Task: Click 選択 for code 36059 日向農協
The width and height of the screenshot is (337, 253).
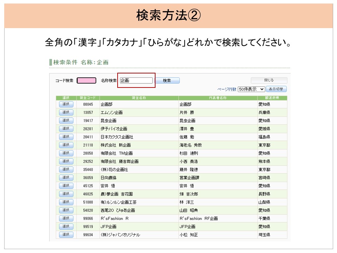Action: click(66, 177)
